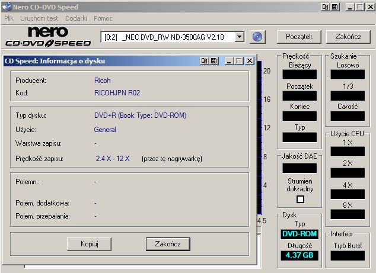The height and width of the screenshot is (273, 376).
Task: Click copy icon in main Nero title bar
Action: tap(325, 7)
